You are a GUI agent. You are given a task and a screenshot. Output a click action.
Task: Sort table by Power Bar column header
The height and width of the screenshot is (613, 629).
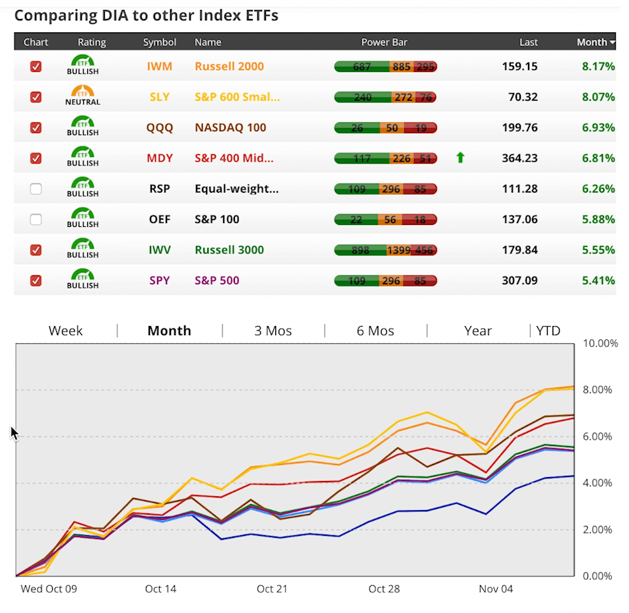coord(384,42)
